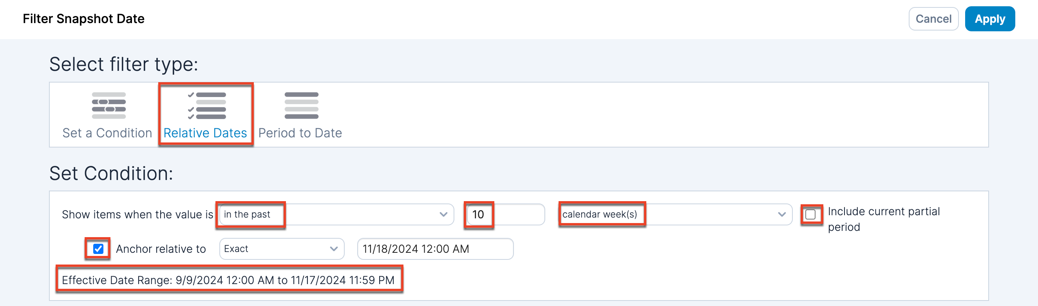Uncheck the Anchor relative to checkbox
The image size is (1038, 306).
tap(98, 249)
